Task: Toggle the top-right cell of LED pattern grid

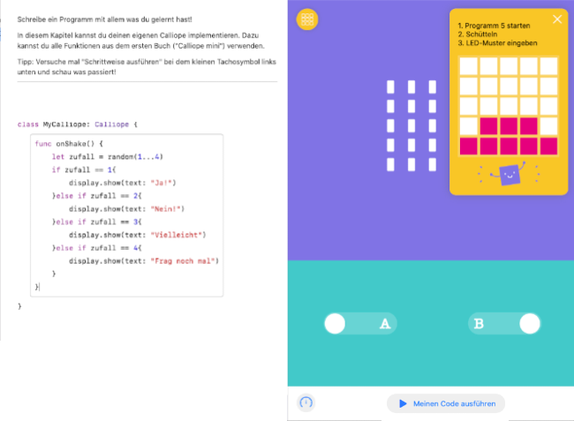Action: (x=548, y=66)
